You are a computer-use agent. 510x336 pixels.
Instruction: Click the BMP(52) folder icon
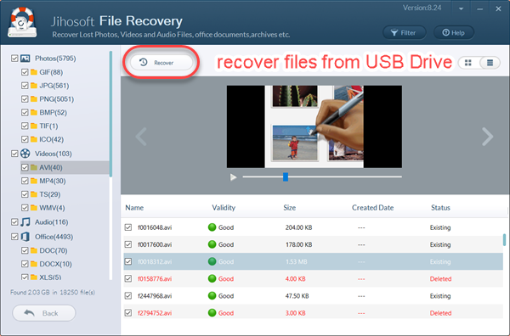pyautogui.click(x=34, y=112)
